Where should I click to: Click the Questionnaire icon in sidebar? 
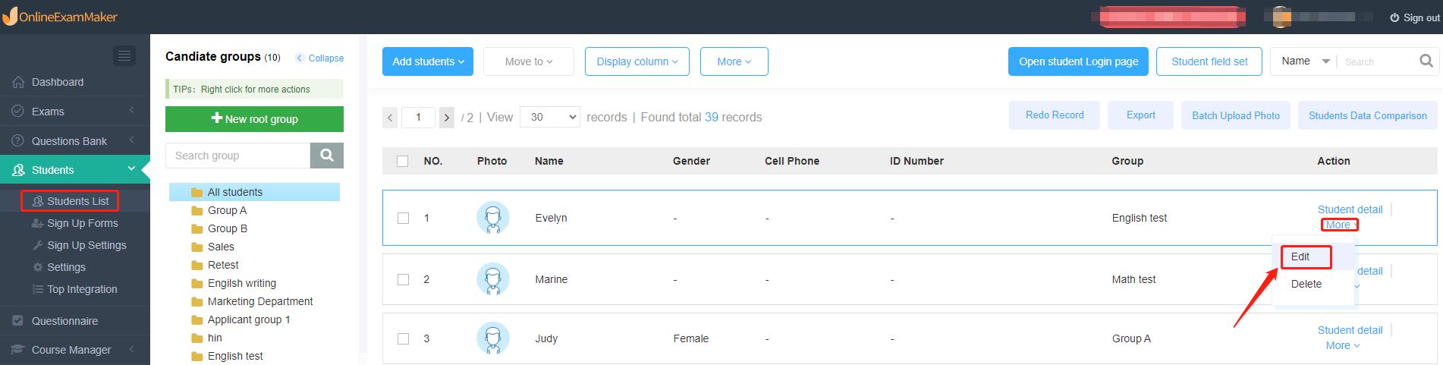pos(18,321)
